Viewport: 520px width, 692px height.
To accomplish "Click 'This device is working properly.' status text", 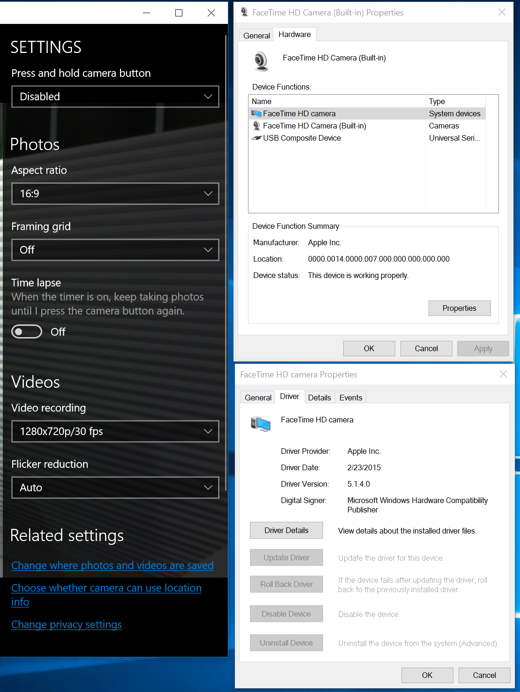I will click(x=358, y=275).
